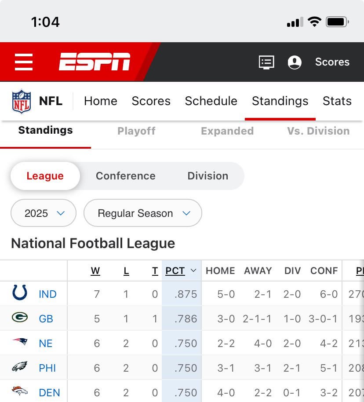The height and width of the screenshot is (402, 364).
Task: Open the user profile icon
Action: pyautogui.click(x=295, y=62)
